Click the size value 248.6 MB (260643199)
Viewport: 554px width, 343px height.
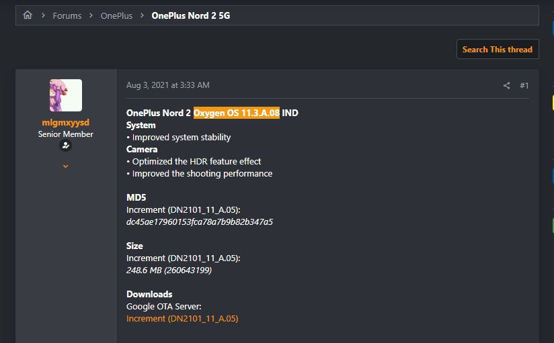point(169,270)
